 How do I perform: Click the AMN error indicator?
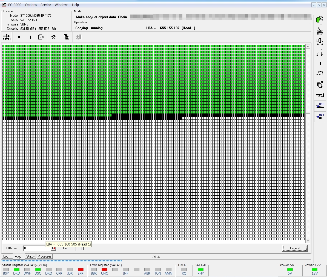coord(168,270)
